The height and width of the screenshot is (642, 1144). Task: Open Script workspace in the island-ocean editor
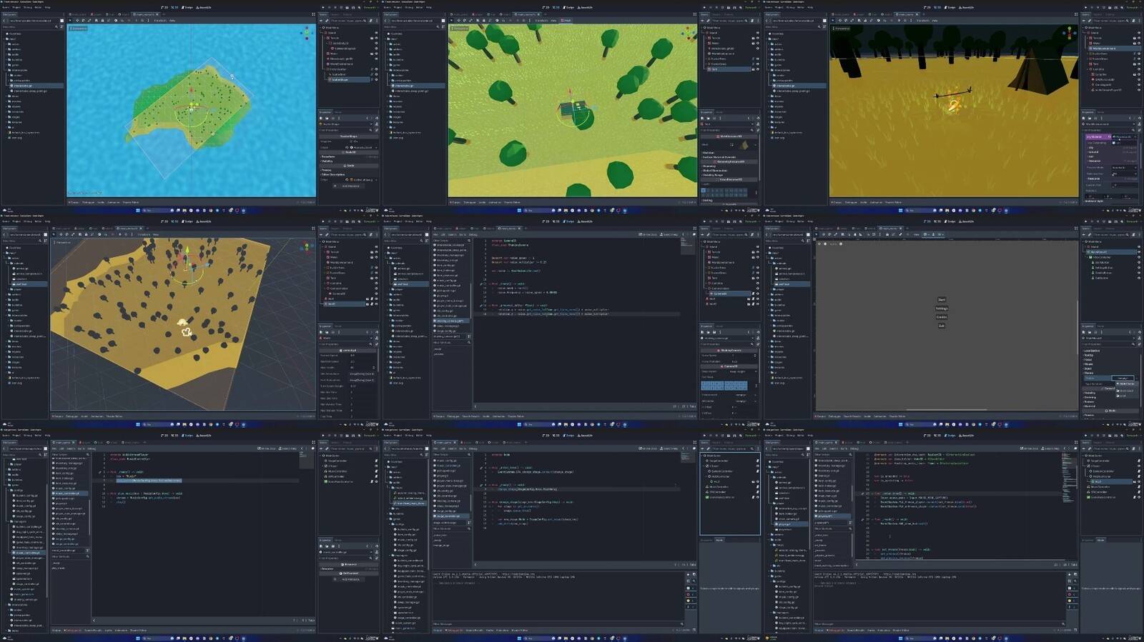(x=187, y=7)
